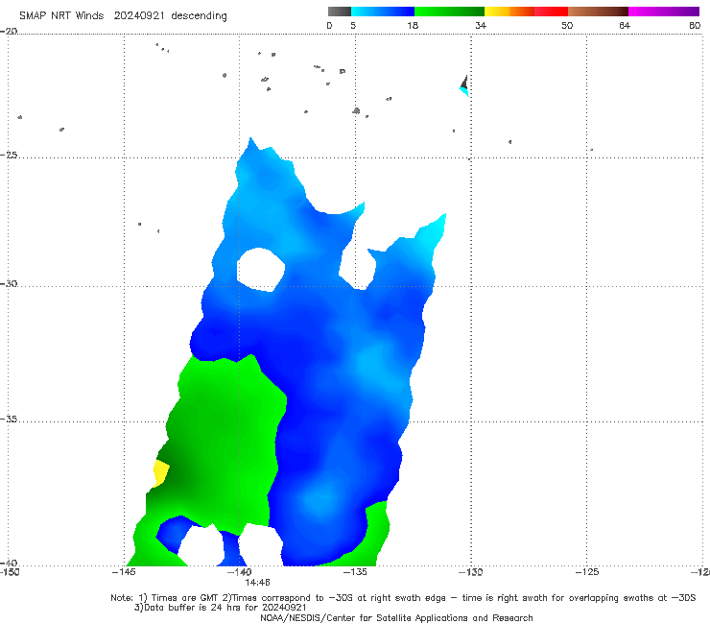Screen dimensions: 710x624
Task: Click the longitude label '-135'
Action: point(355,572)
